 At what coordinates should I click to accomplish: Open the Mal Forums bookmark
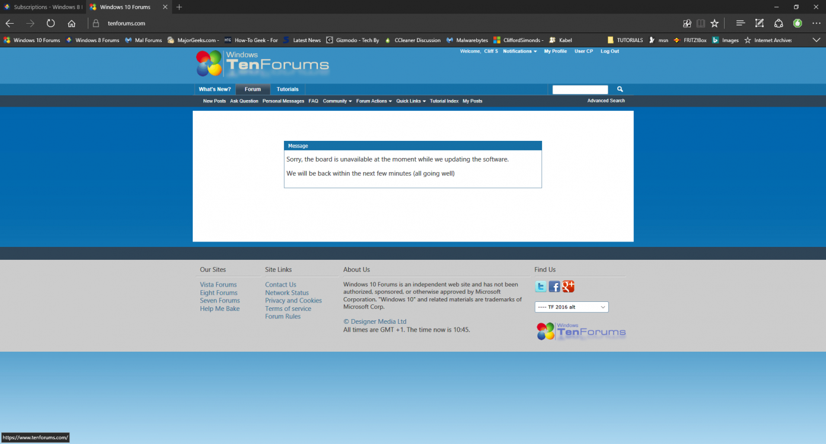pos(143,40)
